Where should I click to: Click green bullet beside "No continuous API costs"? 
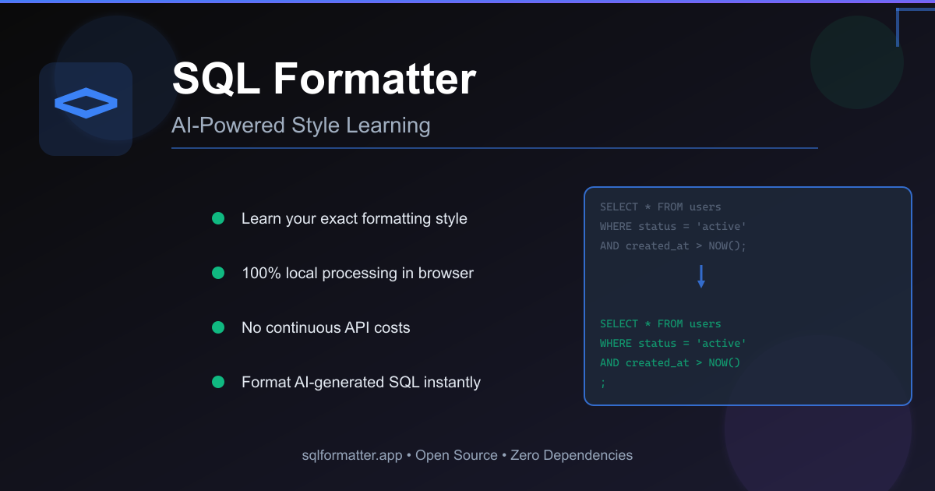(218, 327)
